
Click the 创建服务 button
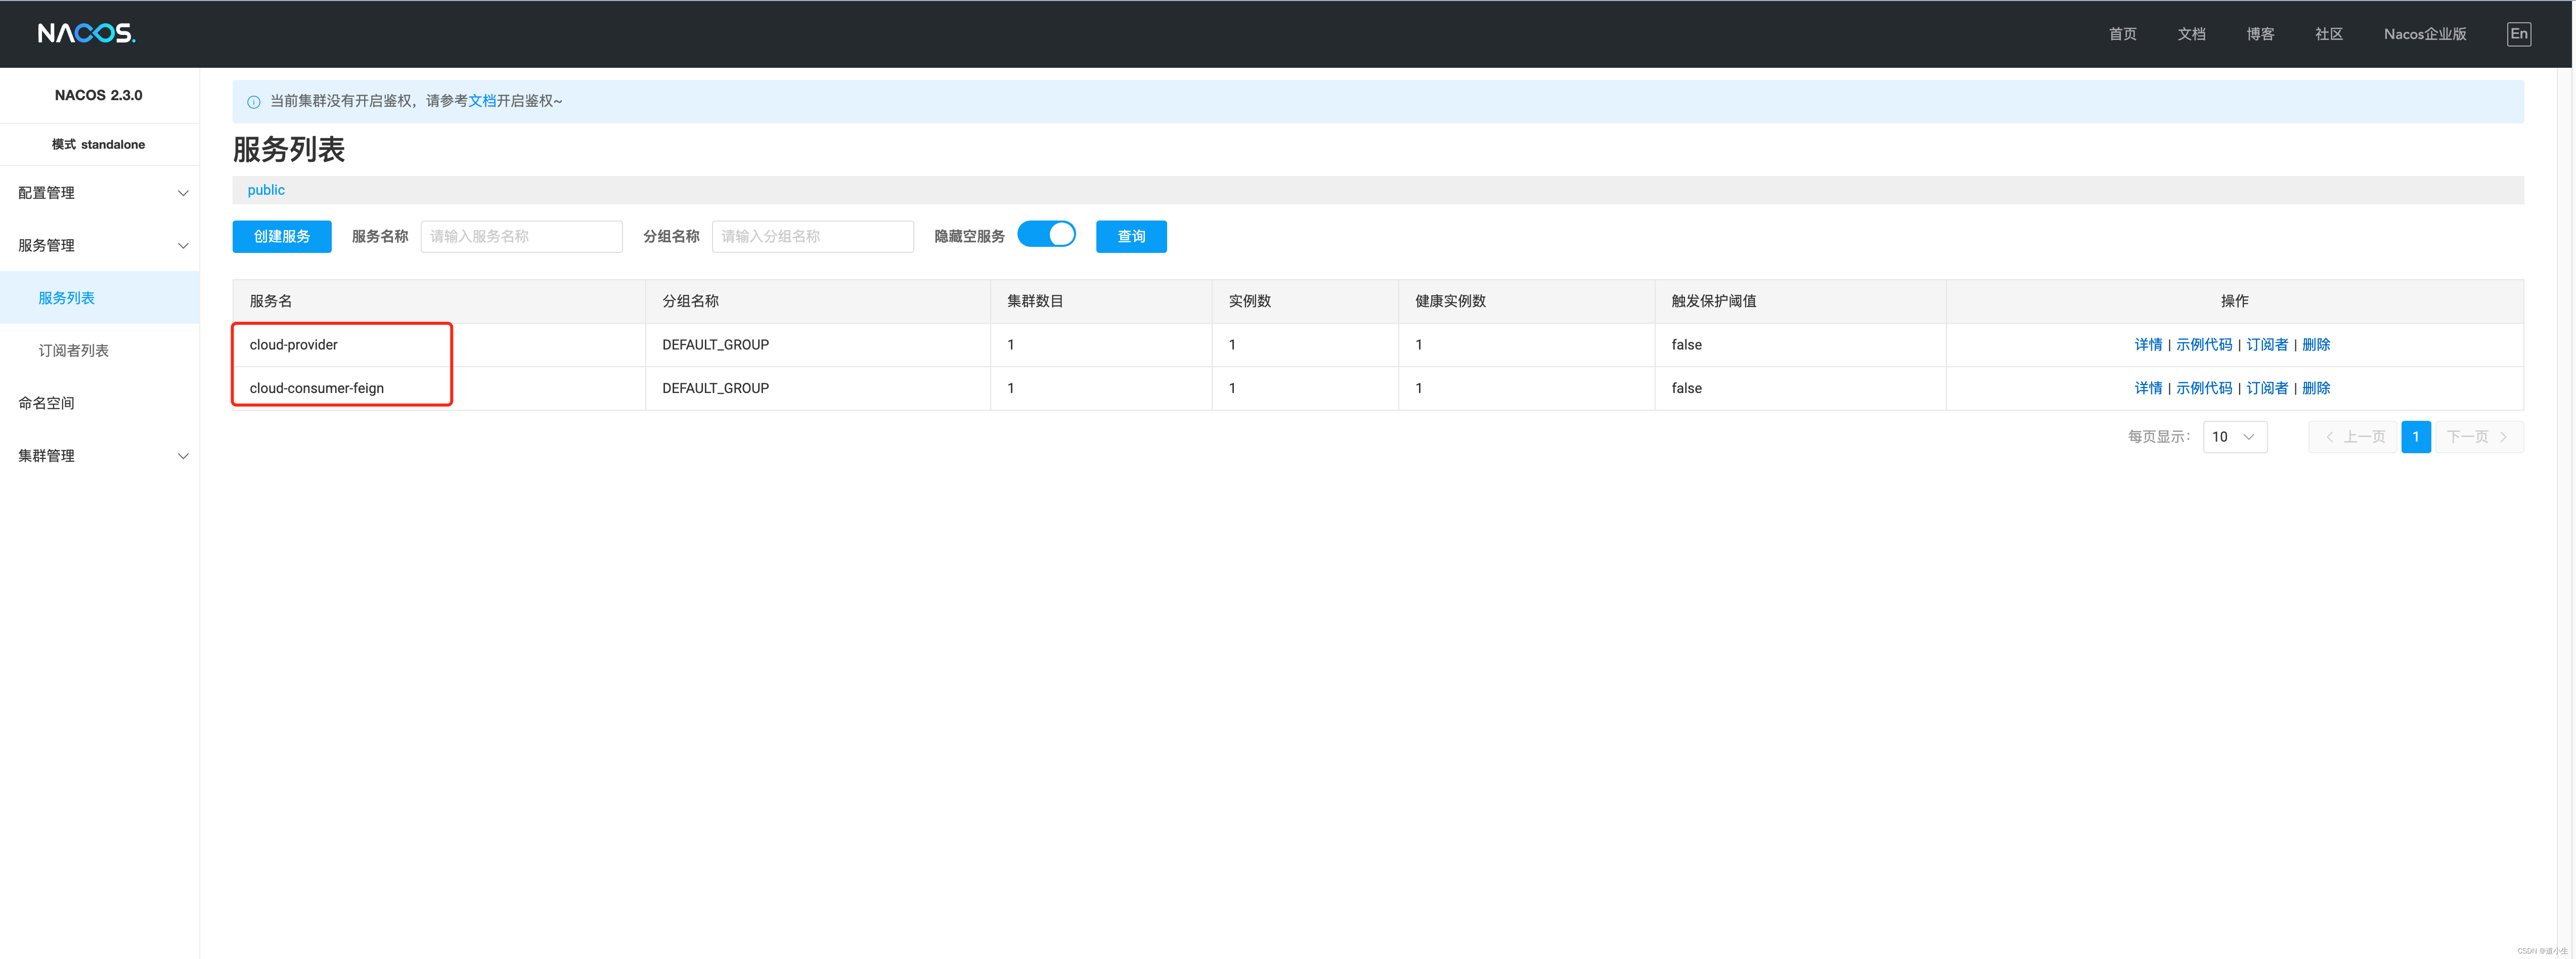[x=282, y=237]
